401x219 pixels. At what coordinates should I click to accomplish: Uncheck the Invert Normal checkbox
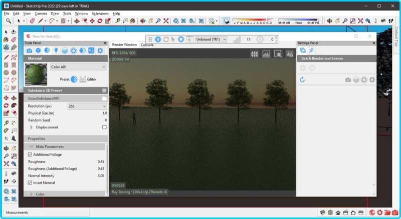click(30, 183)
